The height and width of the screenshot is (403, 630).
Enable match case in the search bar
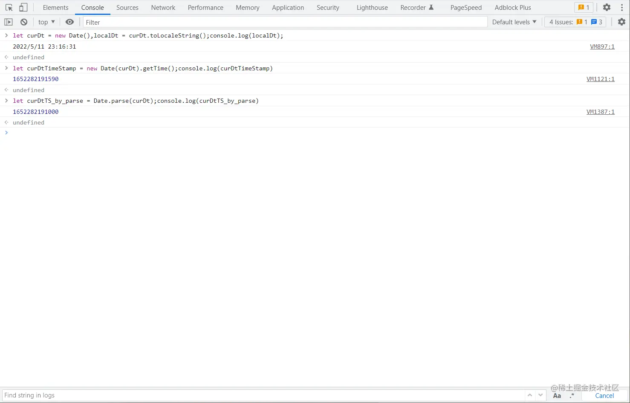point(557,396)
